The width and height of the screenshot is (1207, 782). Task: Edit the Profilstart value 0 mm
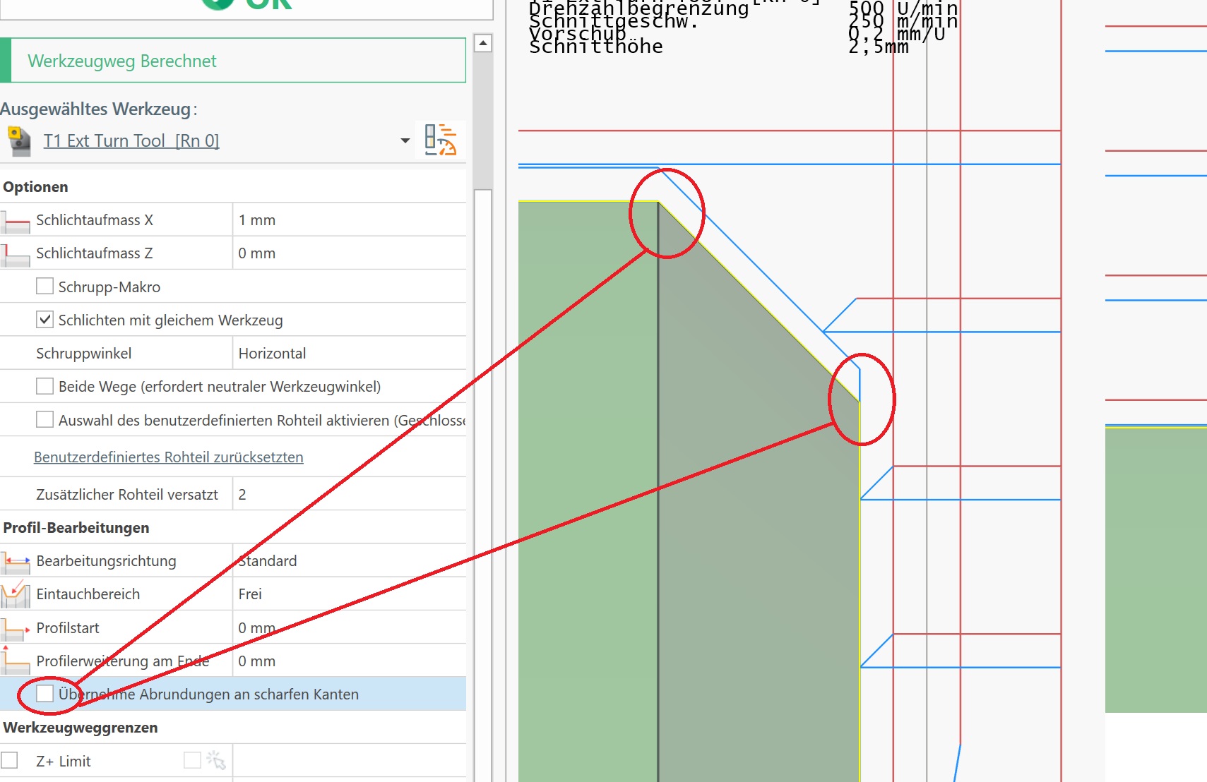(x=349, y=628)
